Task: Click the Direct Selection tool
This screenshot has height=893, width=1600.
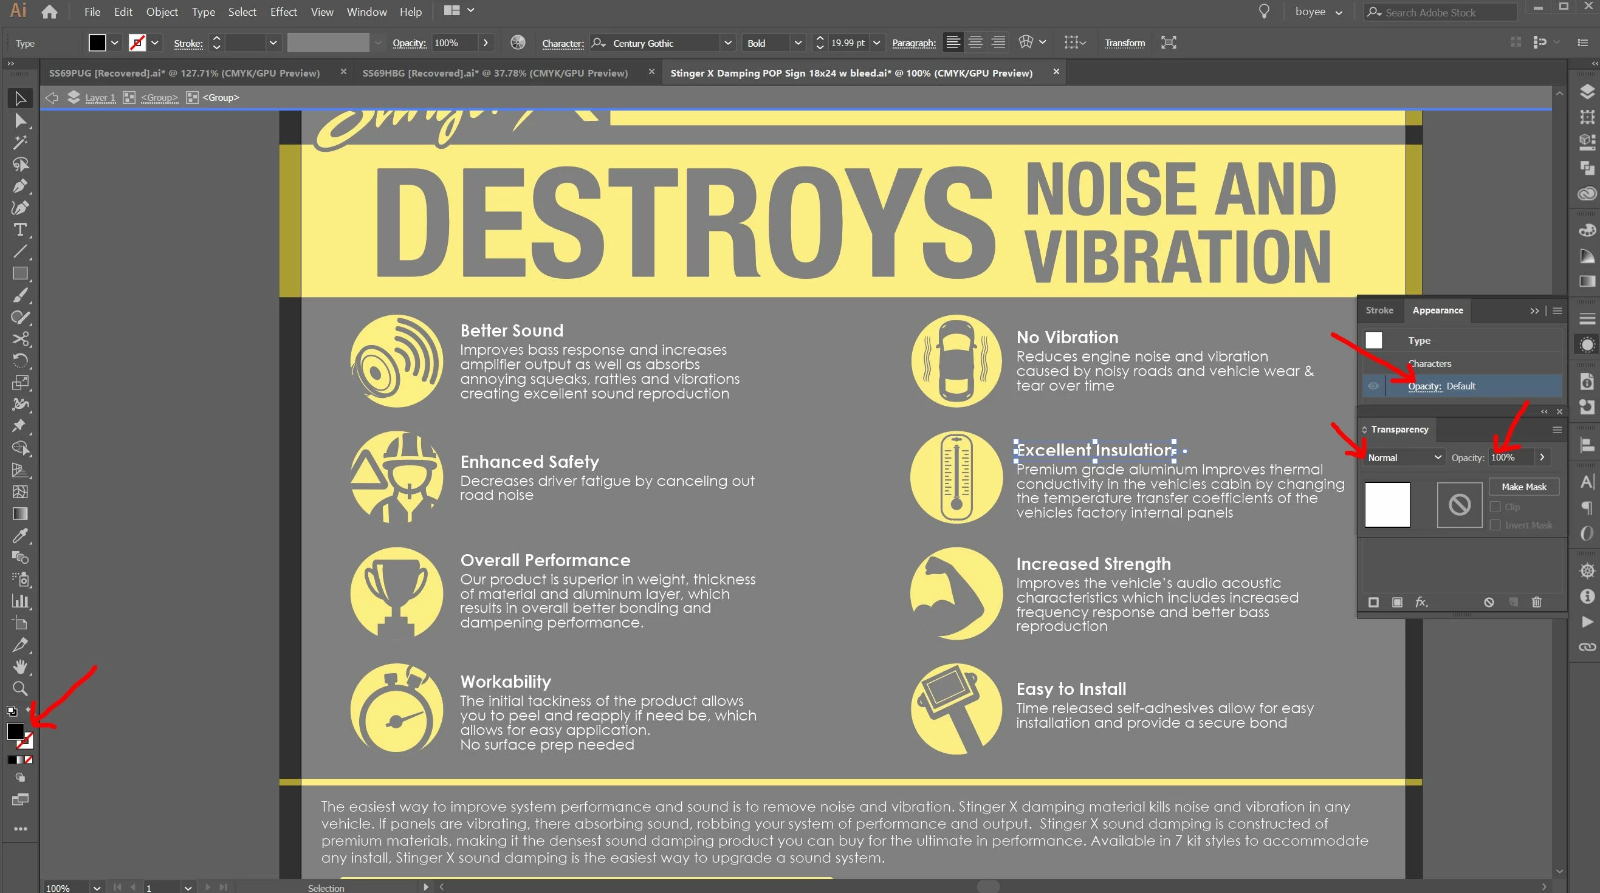Action: click(x=20, y=120)
